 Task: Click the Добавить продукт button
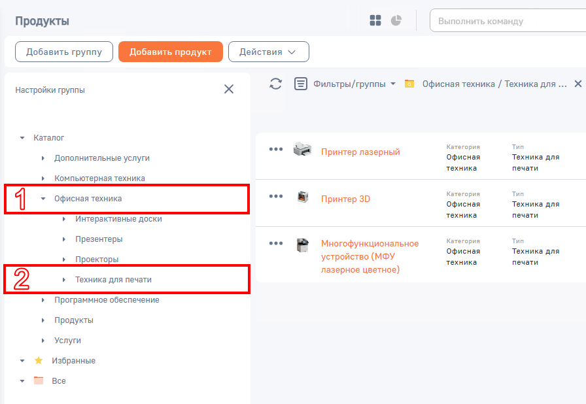click(x=171, y=52)
